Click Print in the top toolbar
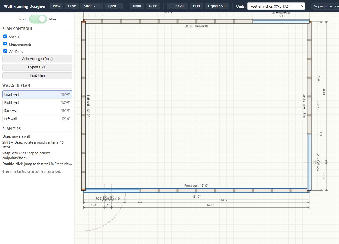The width and height of the screenshot is (339, 244). (x=197, y=6)
